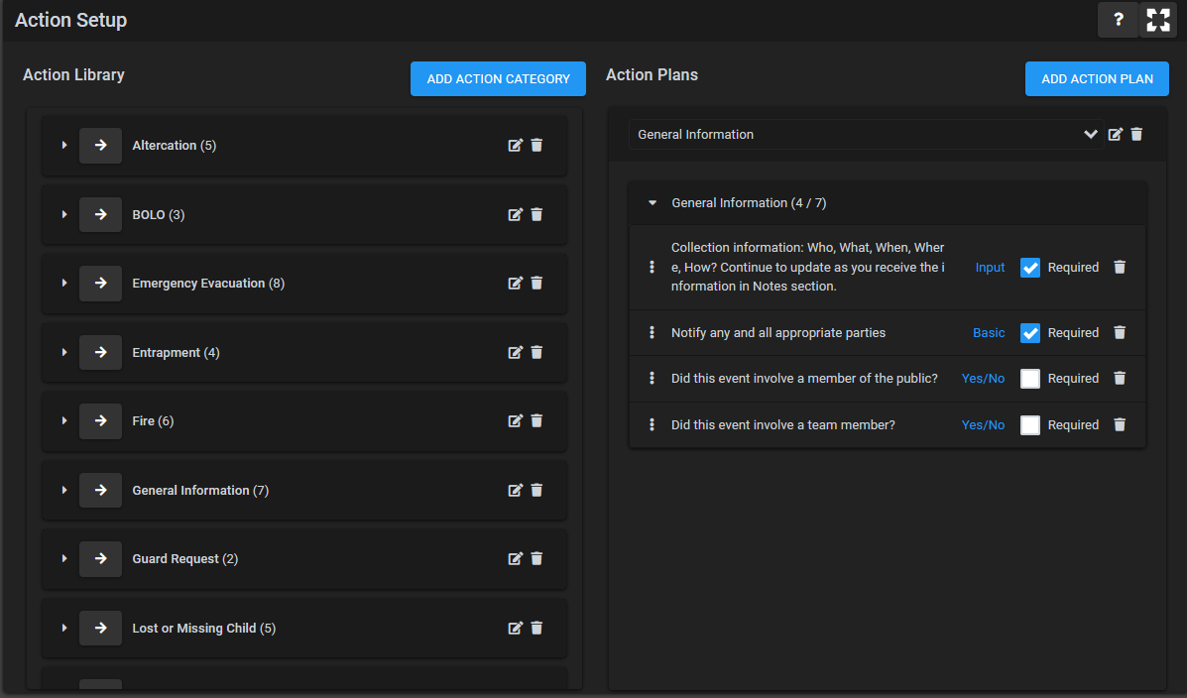
Task: Uncheck Required for Notify appropriate parties
Action: (1030, 333)
